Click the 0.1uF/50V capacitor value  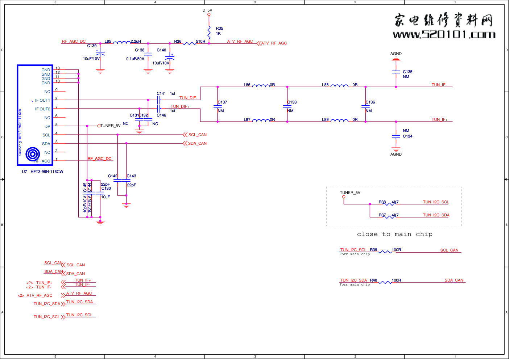click(135, 59)
